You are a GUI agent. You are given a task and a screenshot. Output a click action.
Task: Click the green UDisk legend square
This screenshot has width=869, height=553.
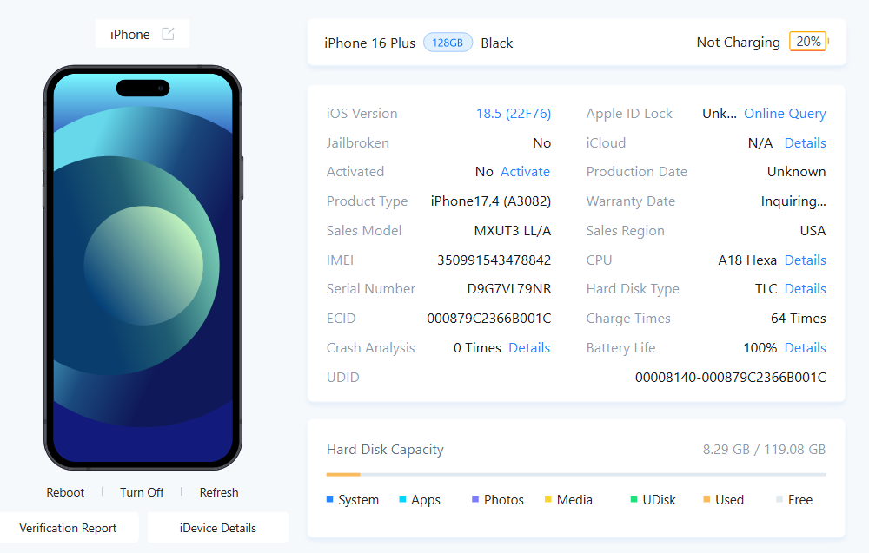tap(634, 499)
